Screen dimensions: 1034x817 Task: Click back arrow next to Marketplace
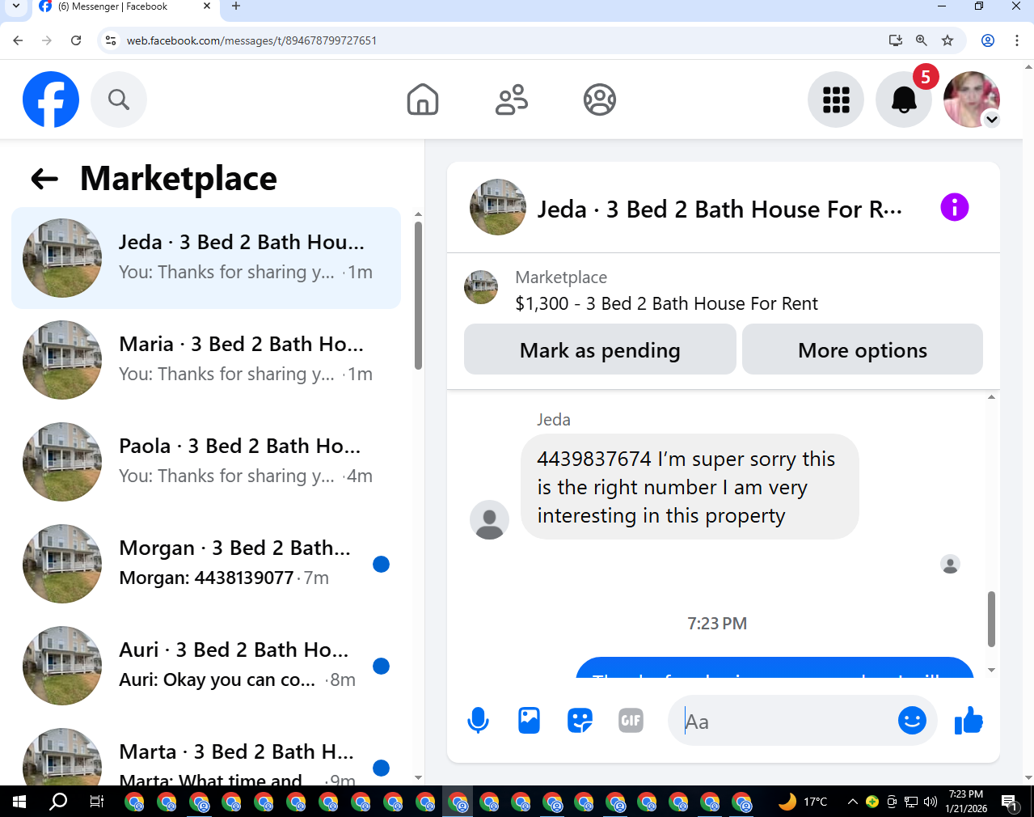click(x=44, y=179)
